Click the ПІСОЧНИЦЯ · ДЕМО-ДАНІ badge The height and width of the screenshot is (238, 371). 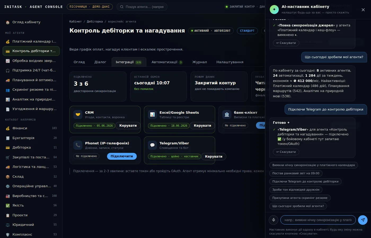click(x=90, y=7)
